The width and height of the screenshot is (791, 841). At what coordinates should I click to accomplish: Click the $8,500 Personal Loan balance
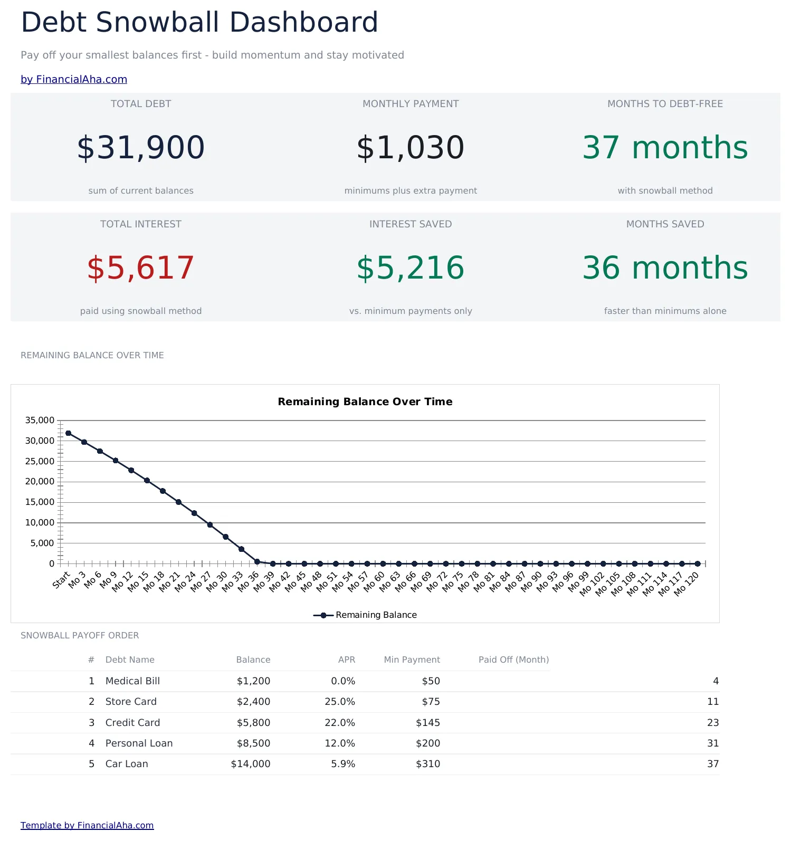point(253,743)
